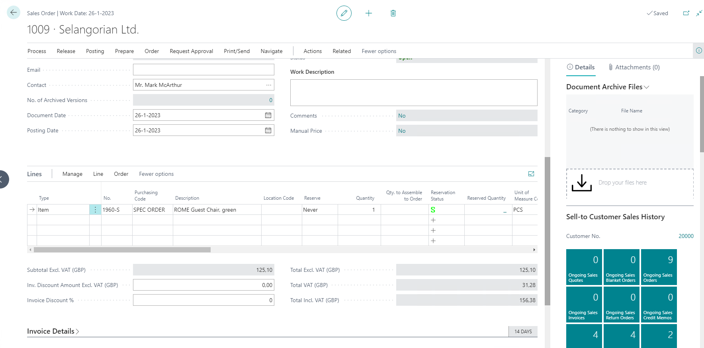
Task: Open Posting Date calendar picker
Action: tap(268, 130)
